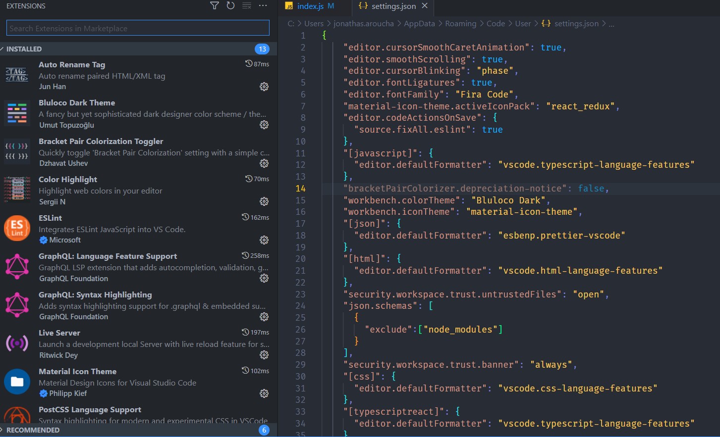Open the manage gear for Material Icon Theme
This screenshot has width=720, height=437.
click(x=264, y=393)
